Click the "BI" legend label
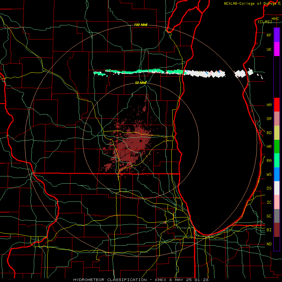The image size is (282, 282). click(269, 230)
